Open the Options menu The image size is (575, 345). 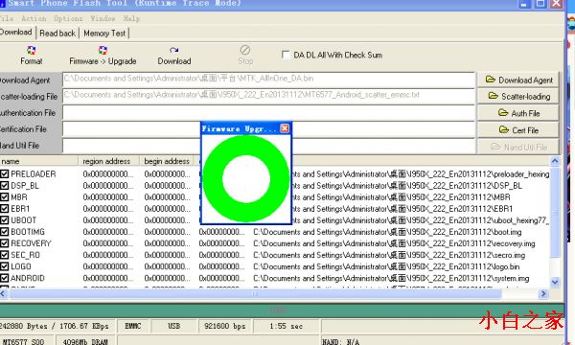click(68, 18)
